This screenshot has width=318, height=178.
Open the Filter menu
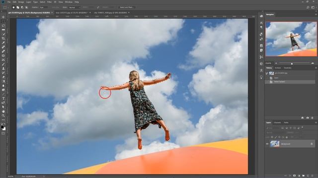click(49, 2)
